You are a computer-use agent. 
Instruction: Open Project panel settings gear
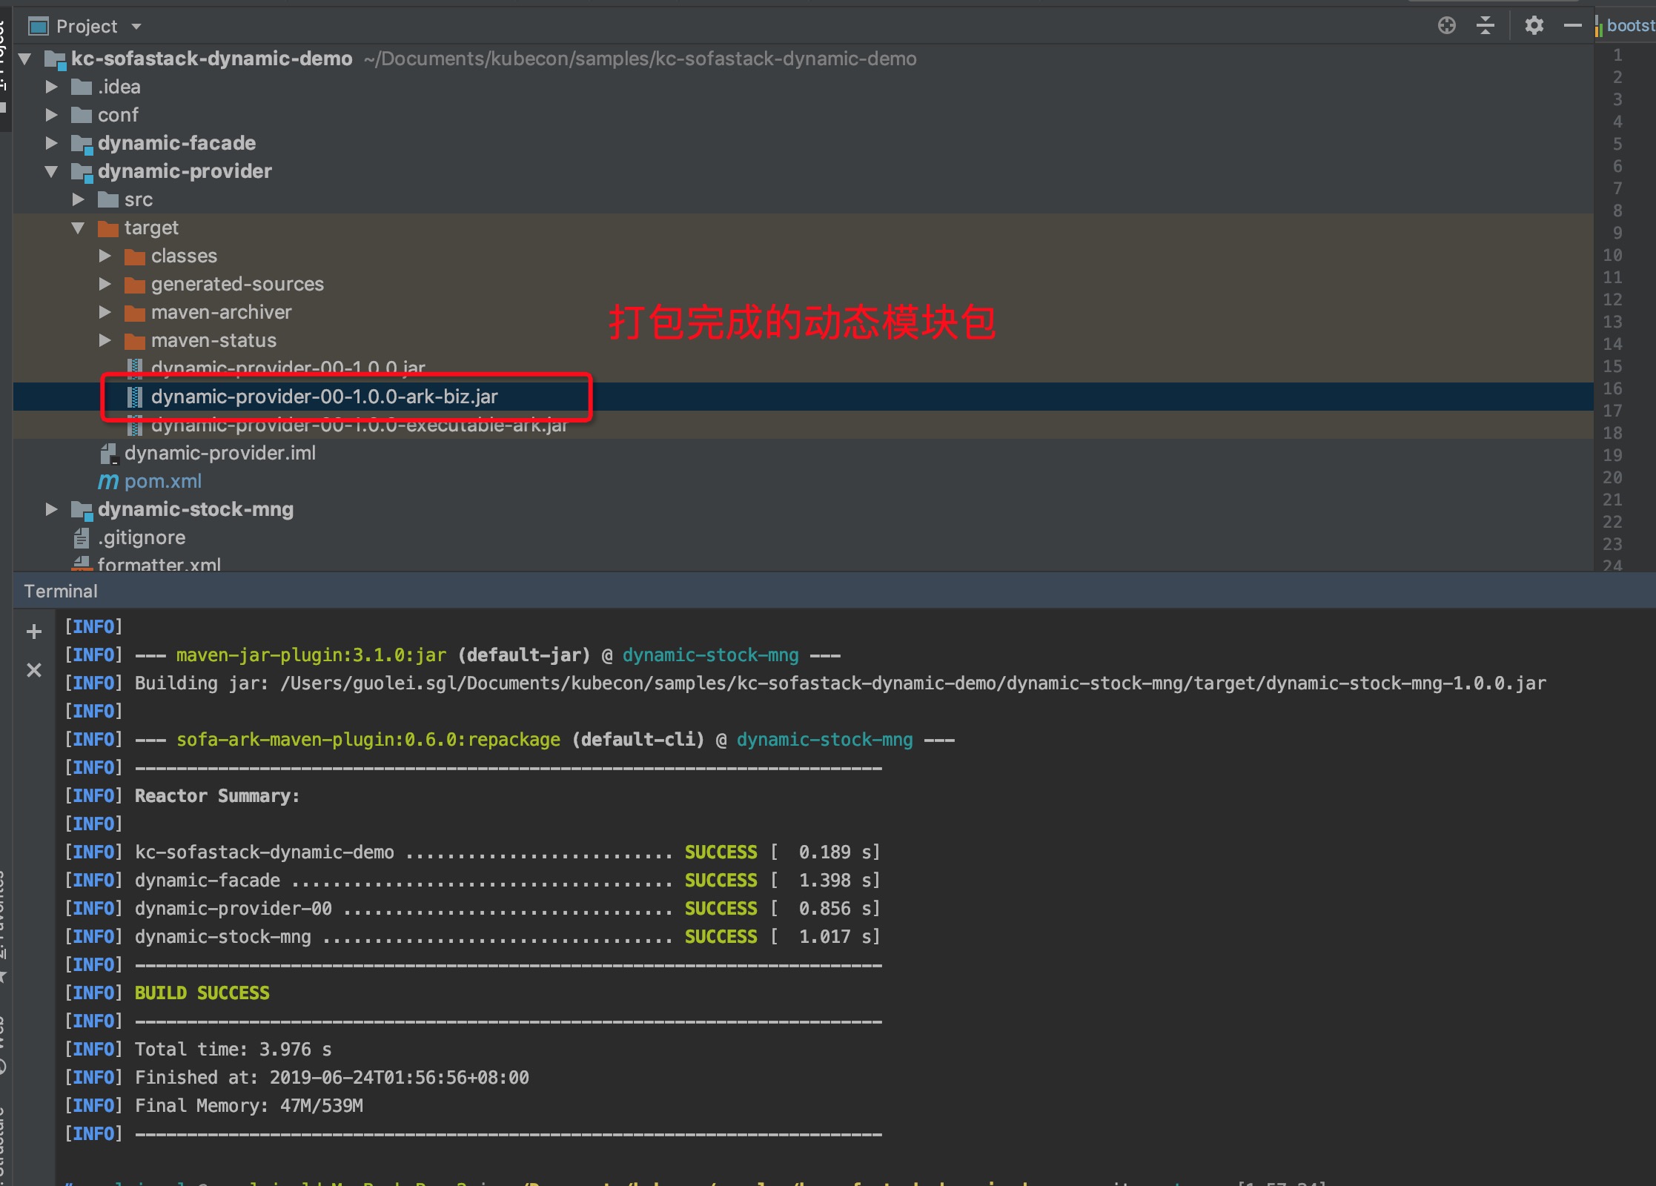(1534, 26)
